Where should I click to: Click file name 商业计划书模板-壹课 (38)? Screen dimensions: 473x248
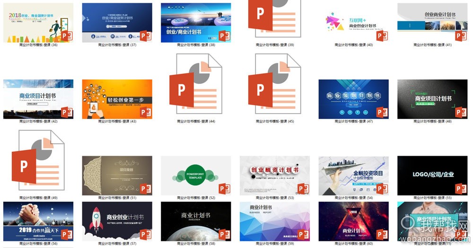(196, 45)
